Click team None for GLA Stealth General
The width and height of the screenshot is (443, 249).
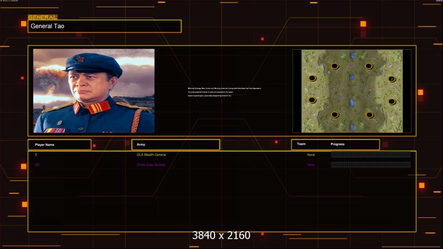311,155
